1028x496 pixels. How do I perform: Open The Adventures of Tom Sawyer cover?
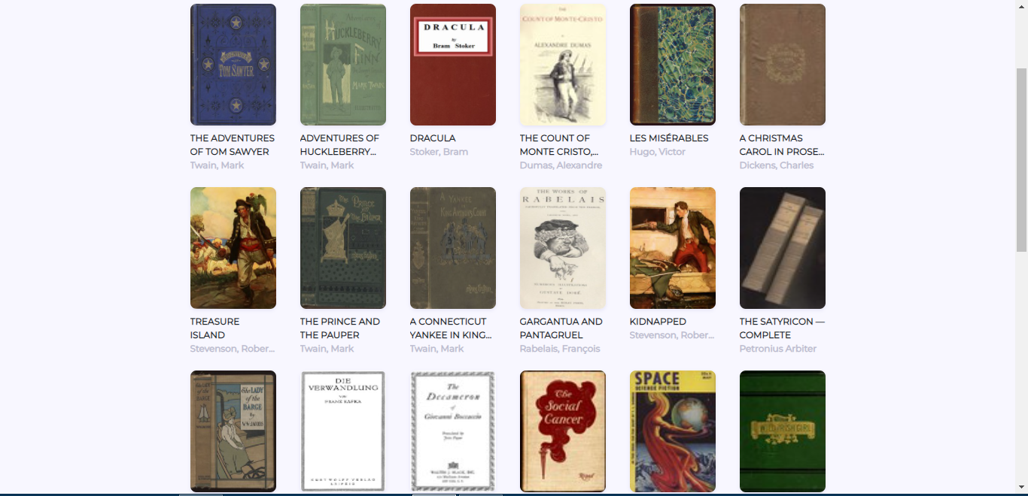tap(233, 65)
